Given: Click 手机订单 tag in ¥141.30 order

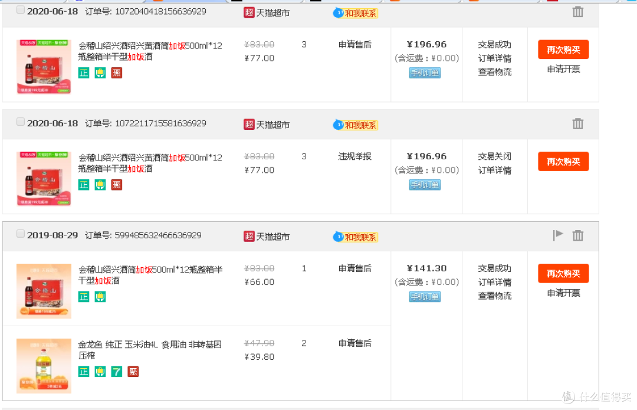Looking at the screenshot, I should (425, 297).
